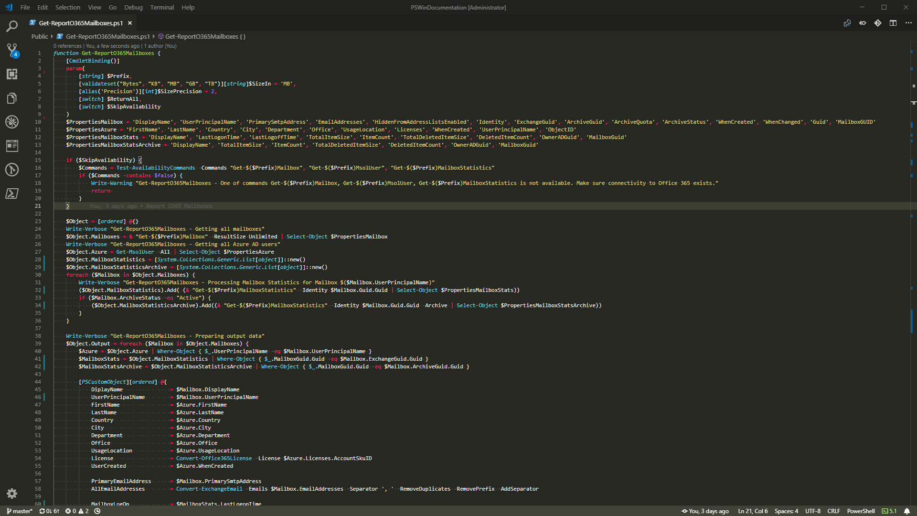The image size is (917, 516).
Task: Click the error and warning counter
Action: 78,511
